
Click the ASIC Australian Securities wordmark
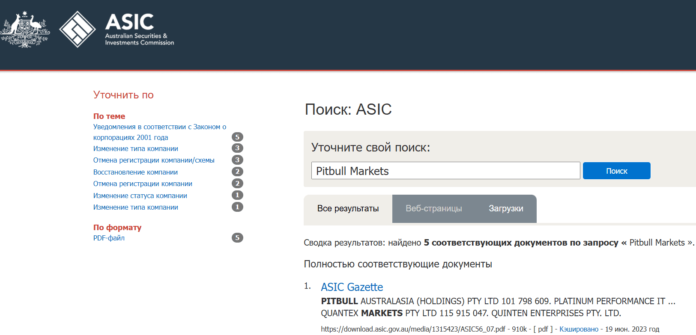click(139, 29)
